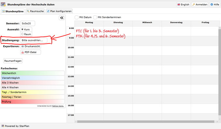Click the vertical scrollbar of timetable
The image size is (221, 129).
pyautogui.click(x=220, y=72)
